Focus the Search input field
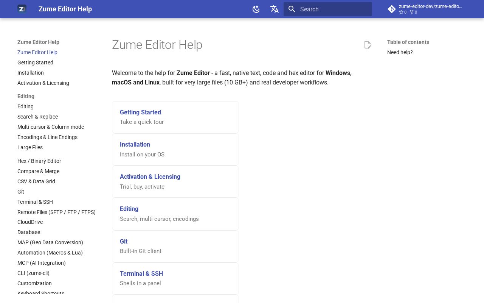 coord(328,9)
